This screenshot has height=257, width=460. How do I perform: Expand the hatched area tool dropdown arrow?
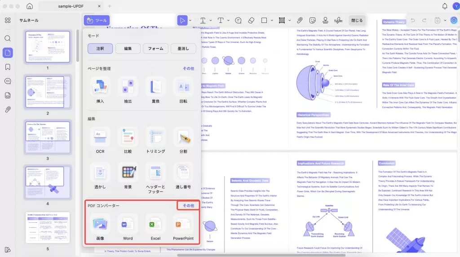point(290,21)
